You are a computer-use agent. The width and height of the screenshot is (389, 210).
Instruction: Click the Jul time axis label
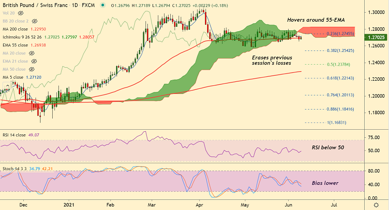tap(334, 205)
